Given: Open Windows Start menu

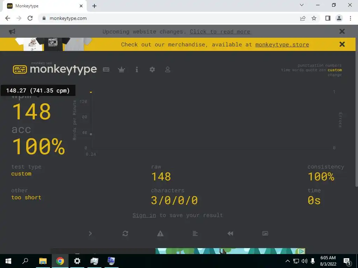Looking at the screenshot, I should coord(8,261).
